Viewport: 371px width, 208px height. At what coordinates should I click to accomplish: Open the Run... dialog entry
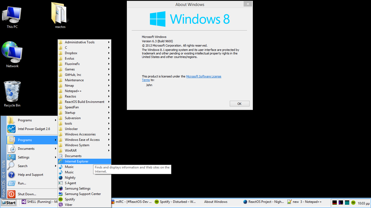pyautogui.click(x=32, y=183)
